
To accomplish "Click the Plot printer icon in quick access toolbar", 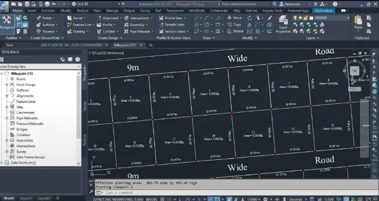I will pyautogui.click(x=47, y=4).
